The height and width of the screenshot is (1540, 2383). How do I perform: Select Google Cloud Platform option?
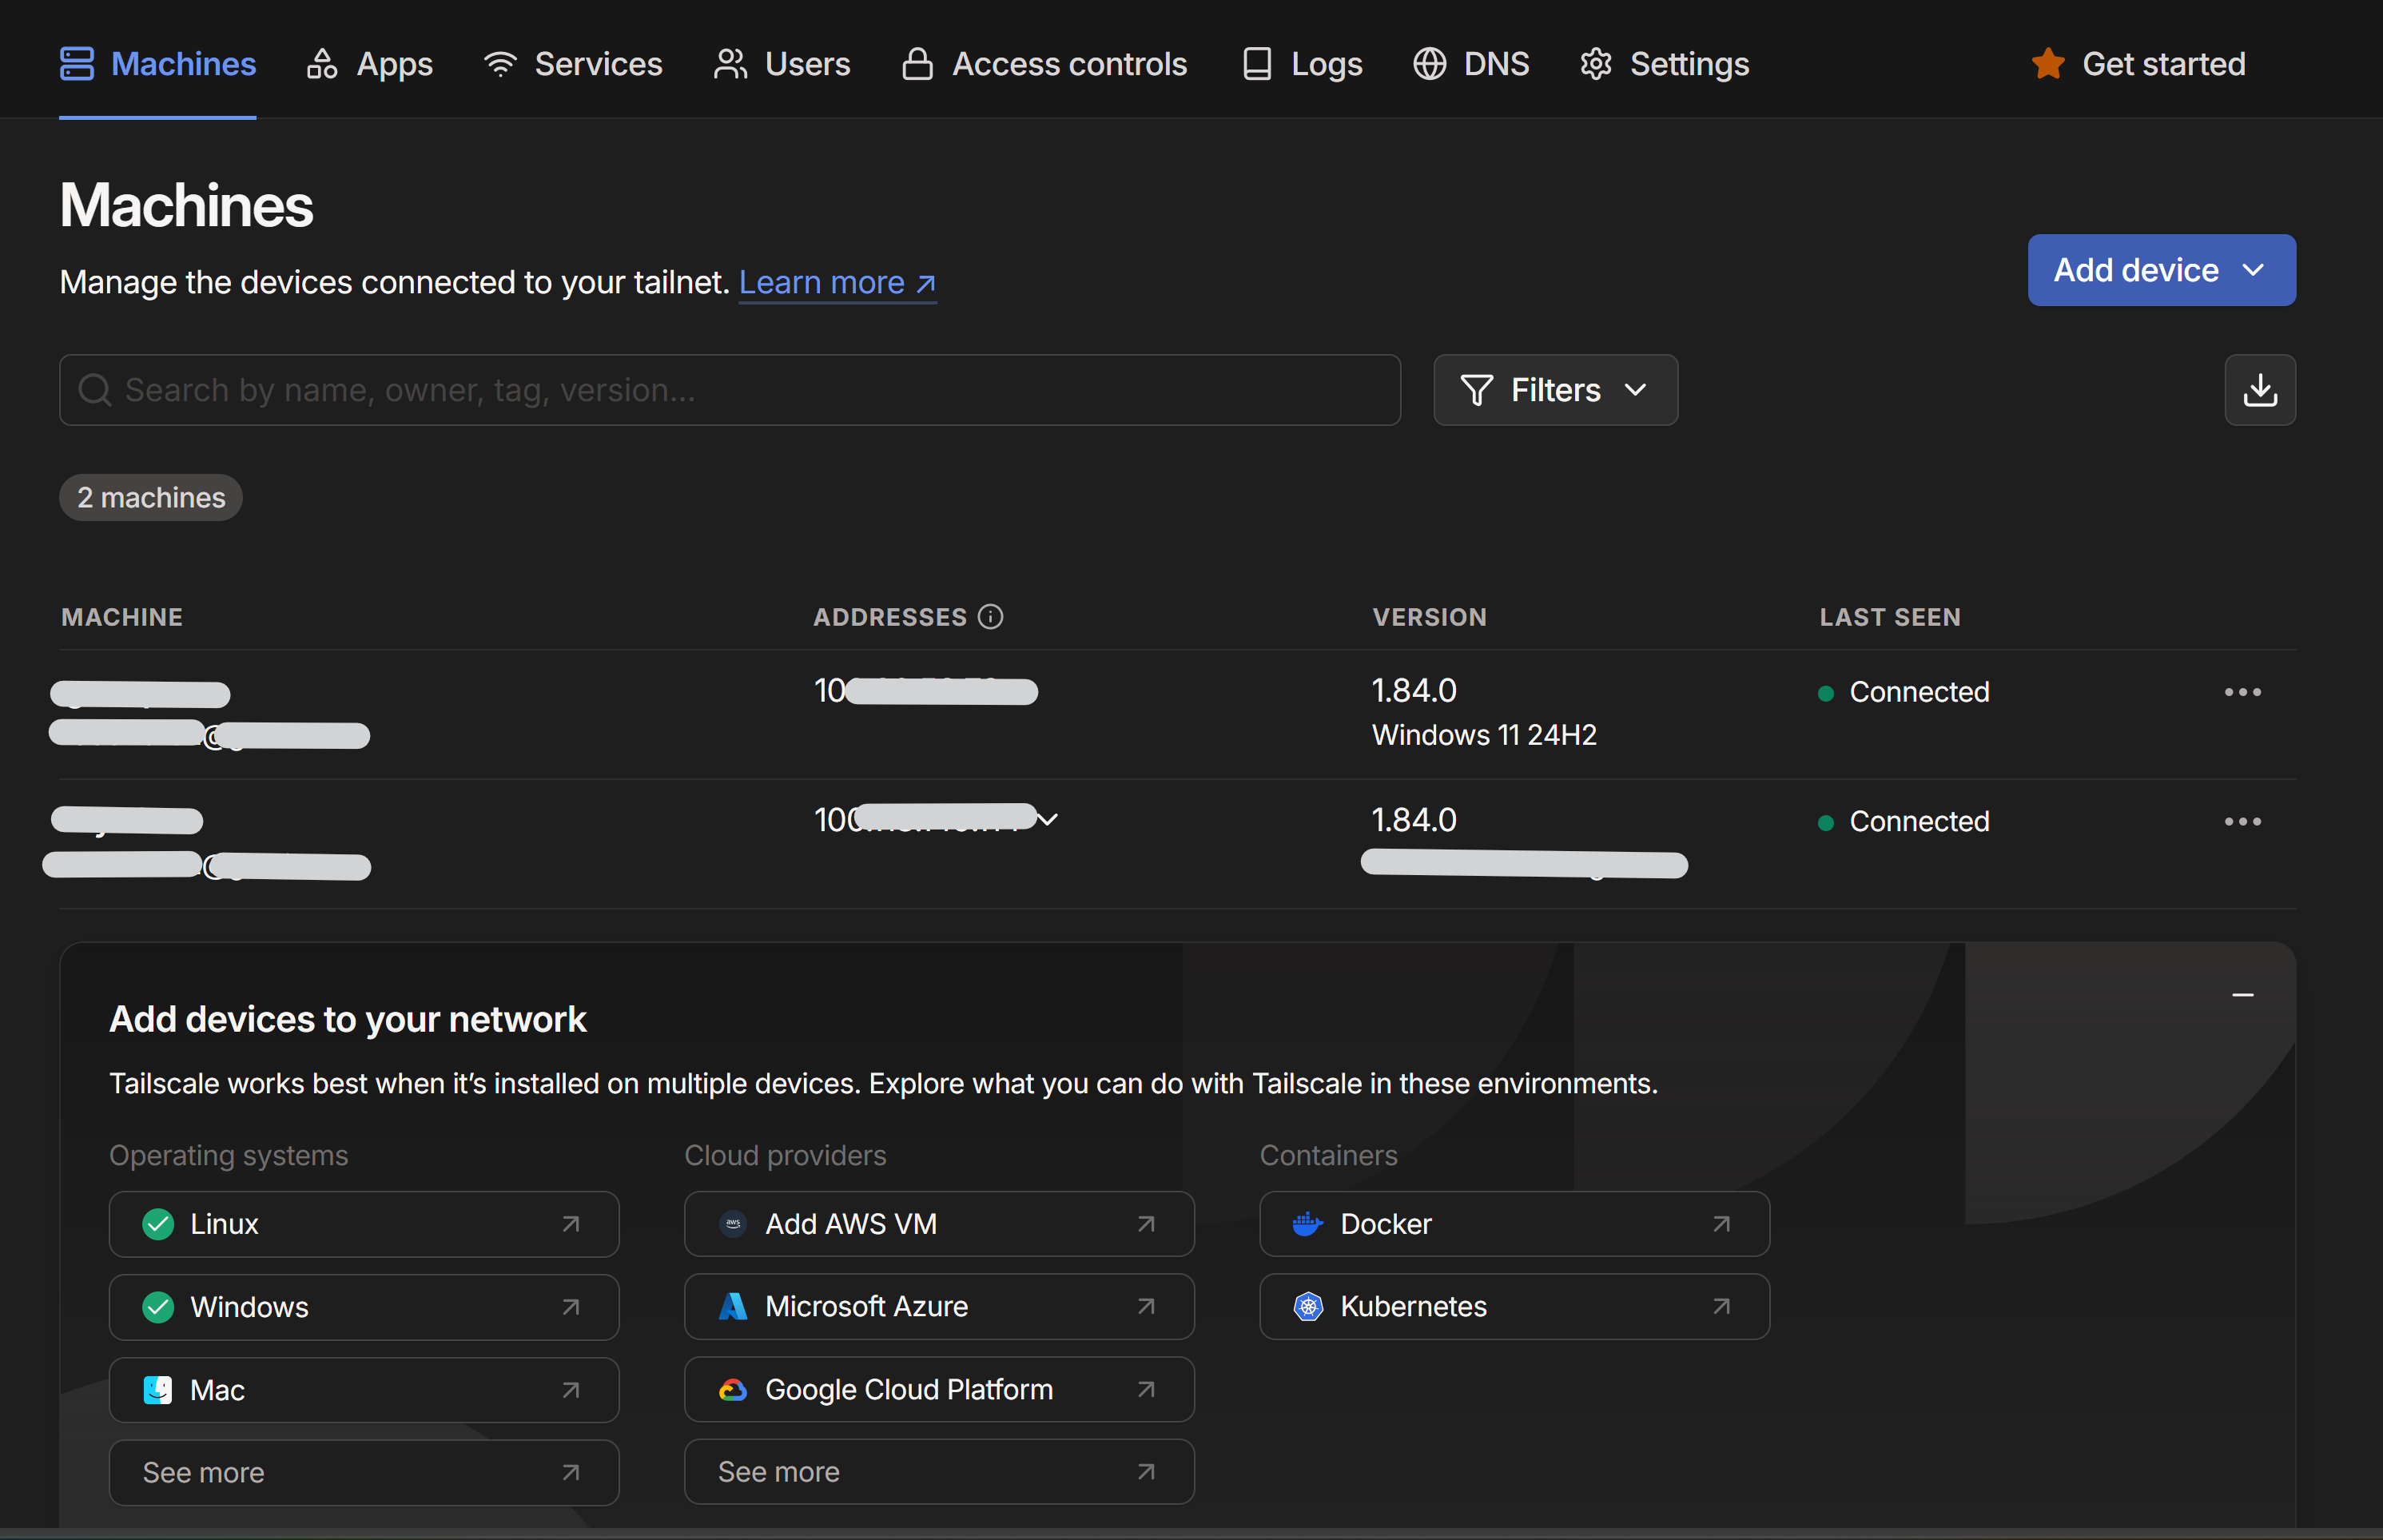click(x=938, y=1389)
